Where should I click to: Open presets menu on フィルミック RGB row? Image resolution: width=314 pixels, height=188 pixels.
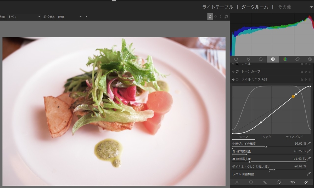(310, 79)
